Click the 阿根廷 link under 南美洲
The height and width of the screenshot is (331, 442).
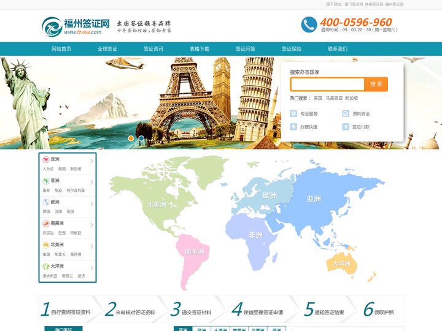point(76,233)
